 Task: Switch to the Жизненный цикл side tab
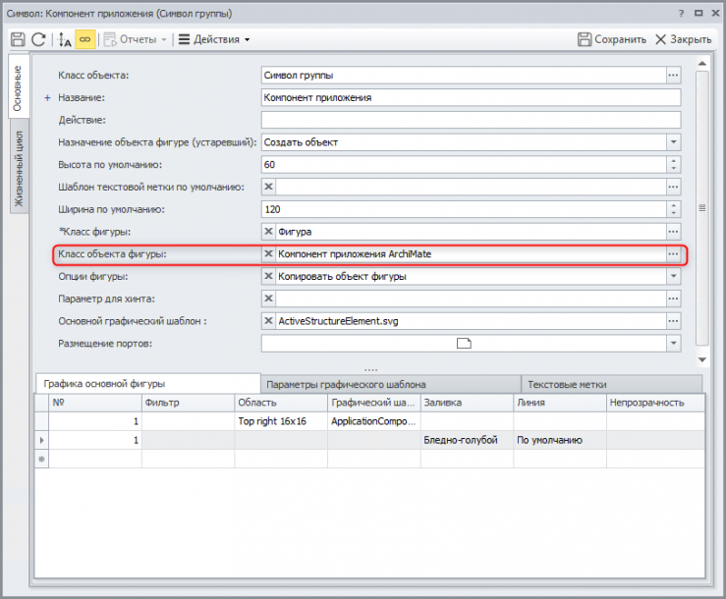(x=18, y=169)
